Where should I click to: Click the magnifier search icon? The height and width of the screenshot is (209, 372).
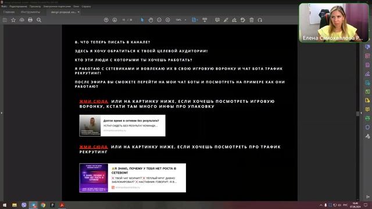(39, 20)
